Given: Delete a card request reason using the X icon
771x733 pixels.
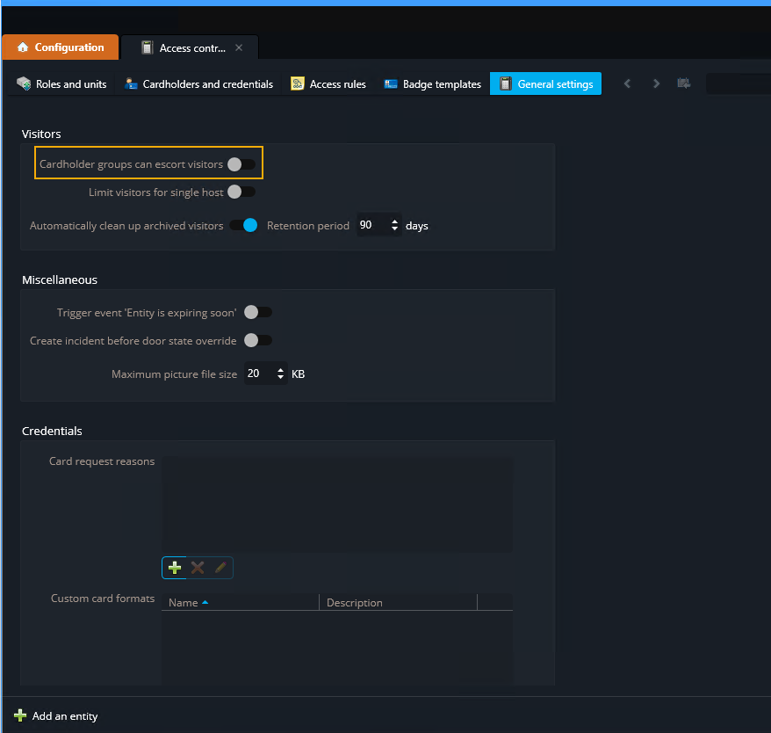Looking at the screenshot, I should point(197,568).
